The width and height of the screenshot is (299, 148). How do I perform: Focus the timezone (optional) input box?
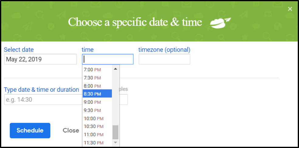tap(164, 59)
